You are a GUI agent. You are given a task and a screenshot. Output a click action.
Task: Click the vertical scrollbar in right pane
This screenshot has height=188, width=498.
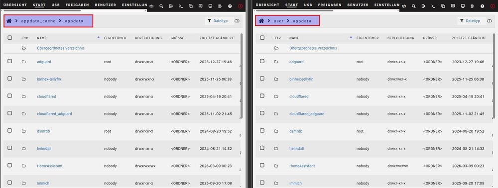tap(494, 76)
